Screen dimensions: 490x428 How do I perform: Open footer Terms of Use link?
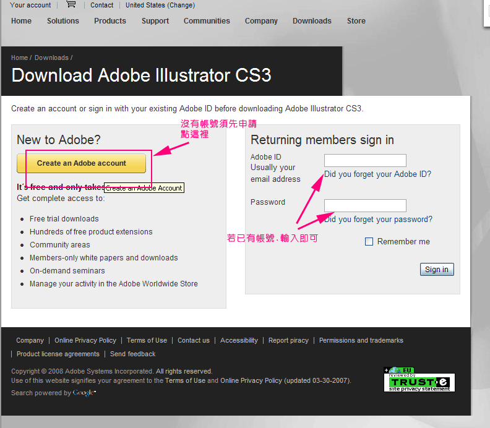(147, 340)
